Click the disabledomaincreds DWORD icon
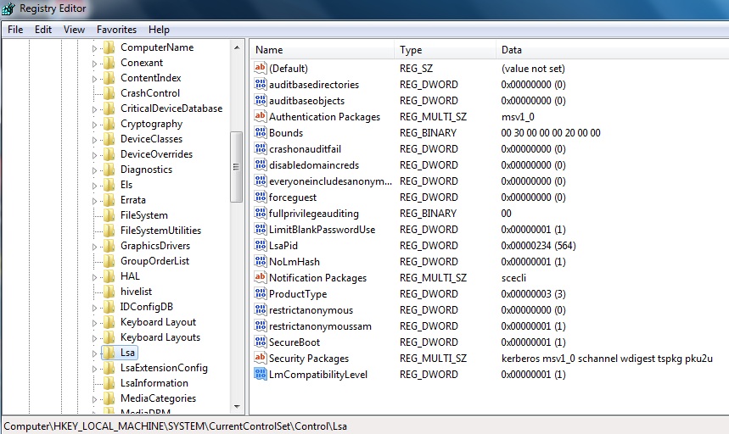Image resolution: width=729 pixels, height=434 pixels. click(261, 164)
